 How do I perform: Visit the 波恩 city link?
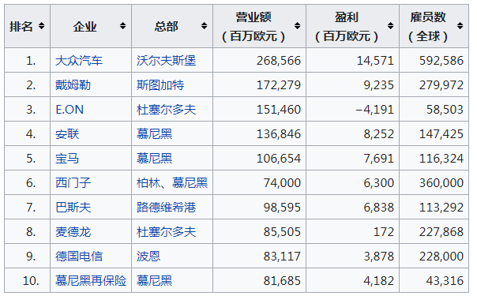pos(148,257)
